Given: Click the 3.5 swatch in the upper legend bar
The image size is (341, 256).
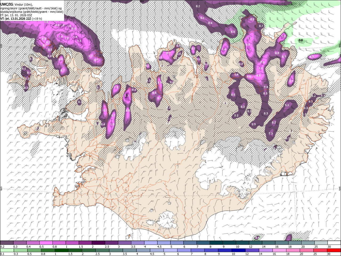Looking at the screenshot, I should [x=138, y=243].
